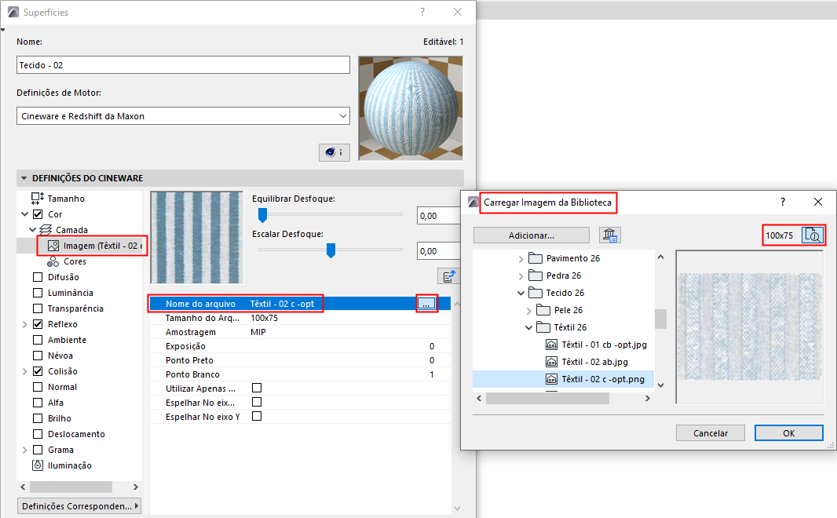837x518 pixels.
Task: Click the image icon of Têxtil - 01 cb -opt.jpg
Action: [x=551, y=345]
